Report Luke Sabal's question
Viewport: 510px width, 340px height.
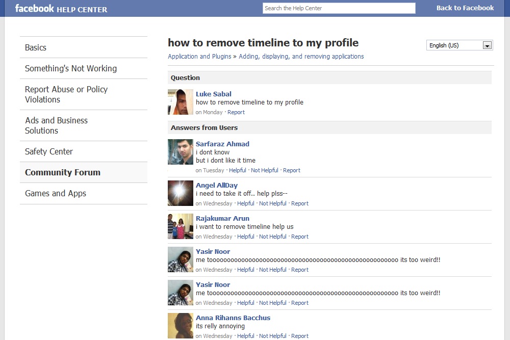[236, 112]
